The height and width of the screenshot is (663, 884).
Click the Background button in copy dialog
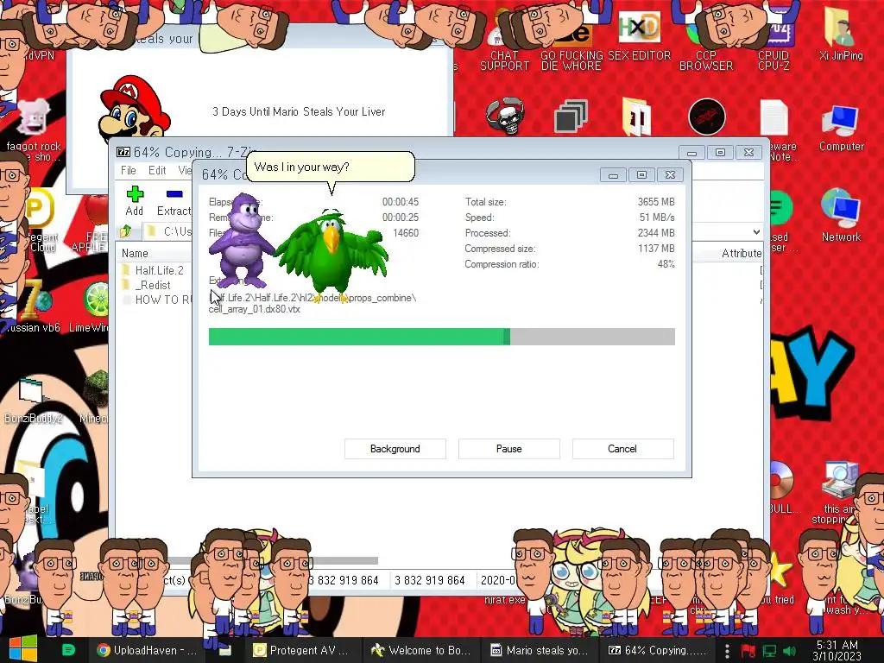click(395, 449)
